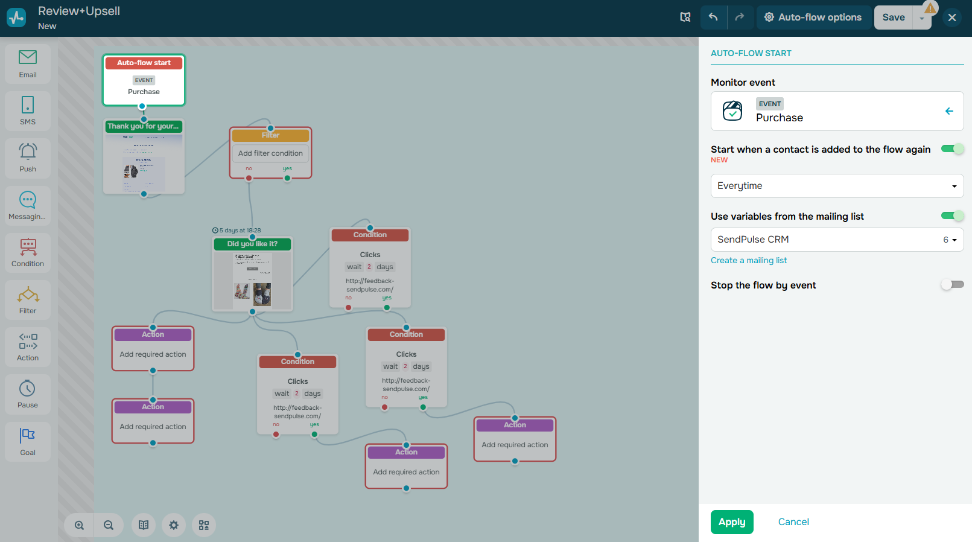Enable 'Stop the flow by event' switch
This screenshot has height=542, width=972.
[952, 285]
